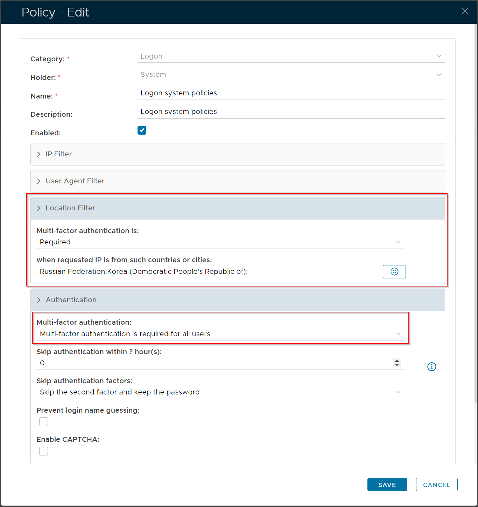
Task: Open Multi-factor authentication for all users dropdown
Action: click(x=220, y=334)
